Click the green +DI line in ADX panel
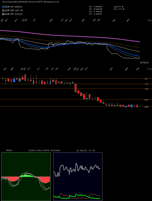Screen dimensions: 152x201 click(x=77, y=195)
